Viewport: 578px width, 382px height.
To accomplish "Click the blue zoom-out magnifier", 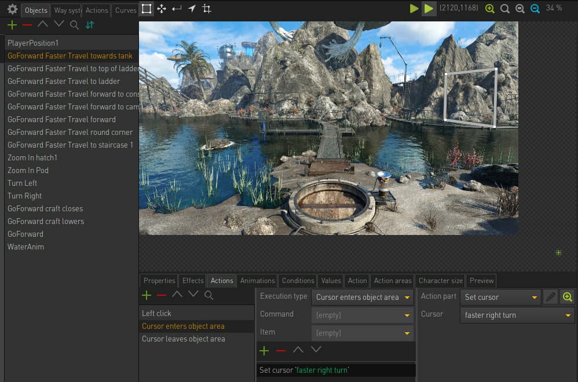I will 535,9.
